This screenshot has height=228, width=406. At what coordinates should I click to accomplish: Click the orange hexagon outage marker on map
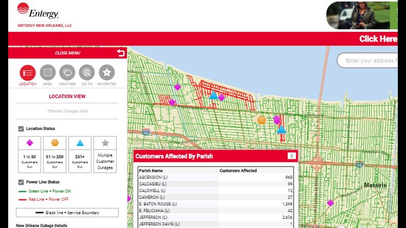[262, 120]
